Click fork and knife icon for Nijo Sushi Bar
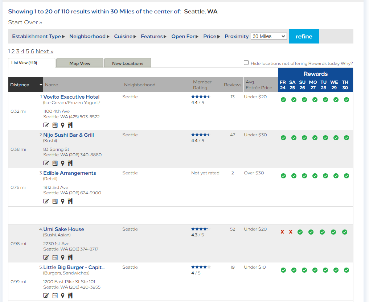 pyautogui.click(x=70, y=163)
